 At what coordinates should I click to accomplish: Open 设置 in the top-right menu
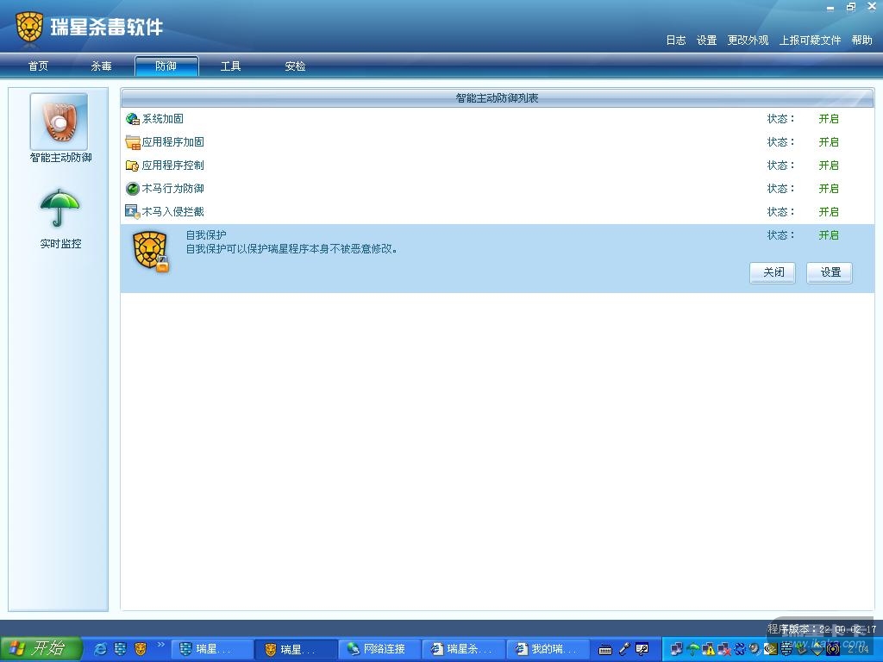(x=706, y=40)
